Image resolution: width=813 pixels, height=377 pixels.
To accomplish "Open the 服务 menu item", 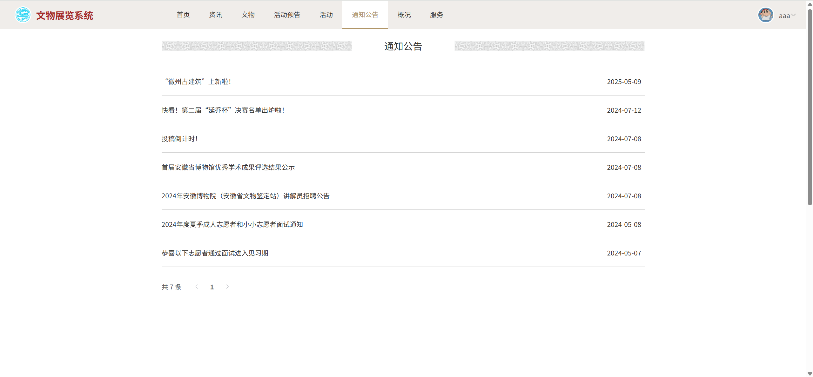I will [x=437, y=15].
